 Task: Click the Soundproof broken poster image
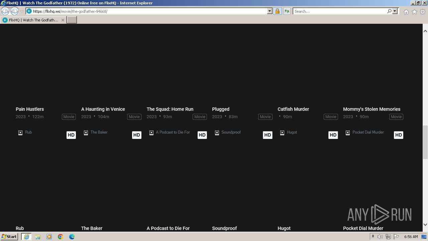pyautogui.click(x=217, y=133)
